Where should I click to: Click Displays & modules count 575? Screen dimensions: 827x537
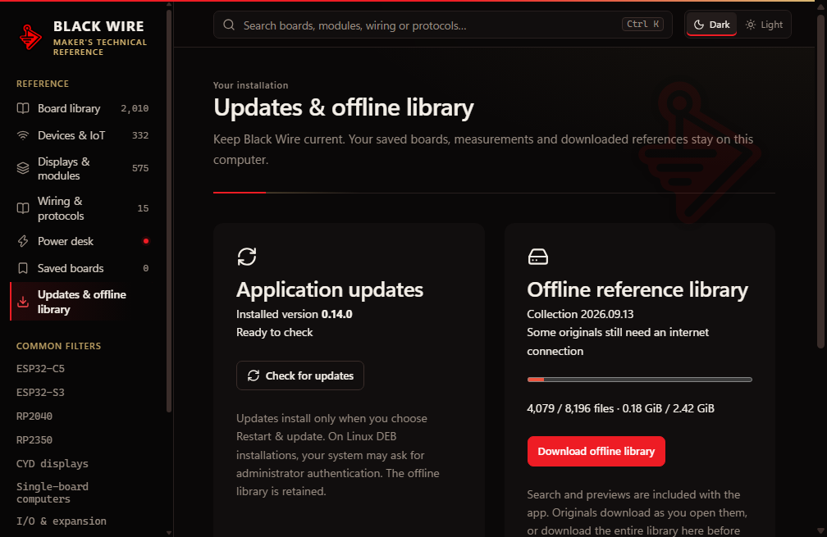(x=140, y=168)
